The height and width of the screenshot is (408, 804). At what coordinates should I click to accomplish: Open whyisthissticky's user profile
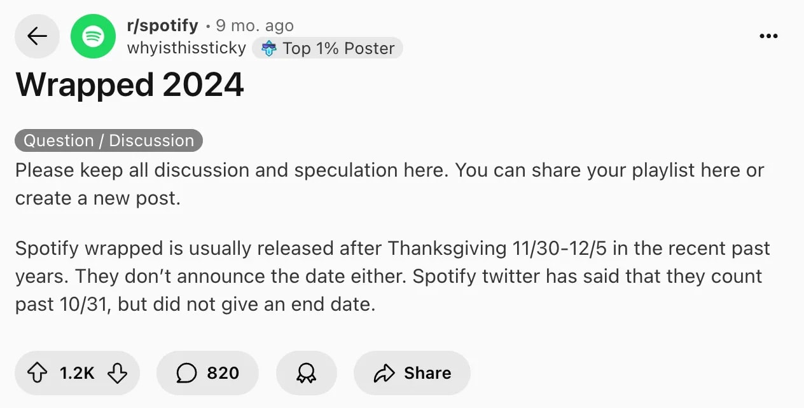click(x=186, y=48)
